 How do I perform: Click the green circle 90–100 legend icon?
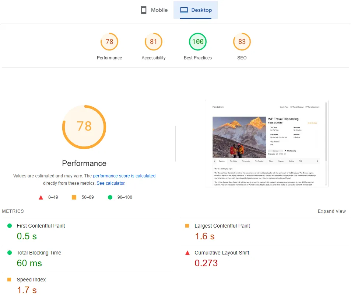[110, 197]
